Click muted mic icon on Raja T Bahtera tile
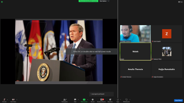The height and width of the screenshot is (103, 184). [121, 41]
